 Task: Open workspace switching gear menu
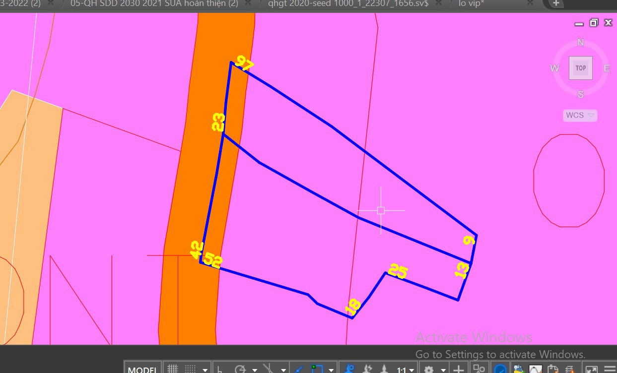tap(429, 370)
